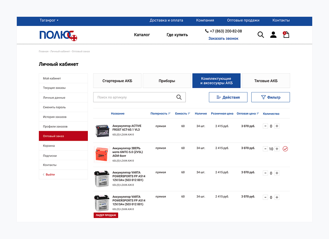The height and width of the screenshot is (239, 329).
Task: Click Заказать звонок link
Action: [223, 38]
